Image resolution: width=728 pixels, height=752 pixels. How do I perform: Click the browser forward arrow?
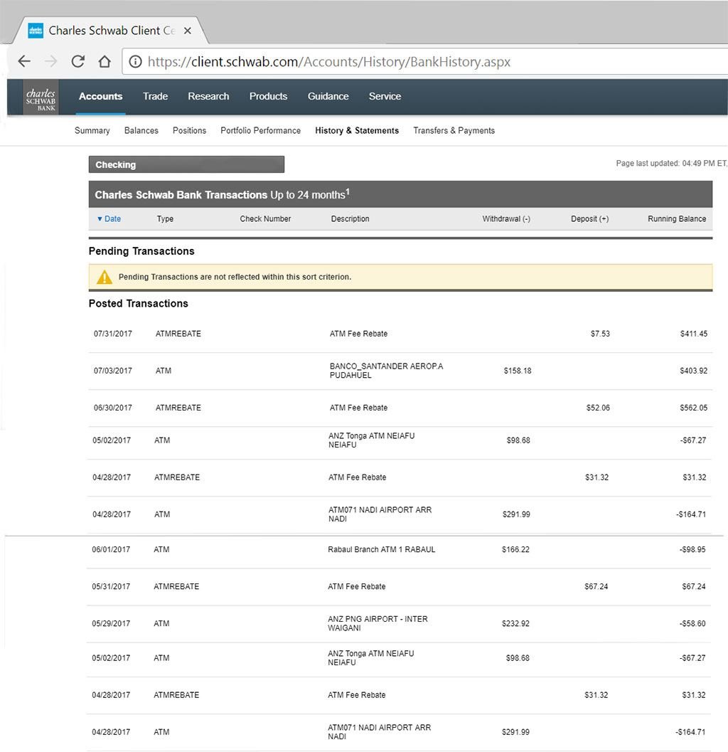50,61
